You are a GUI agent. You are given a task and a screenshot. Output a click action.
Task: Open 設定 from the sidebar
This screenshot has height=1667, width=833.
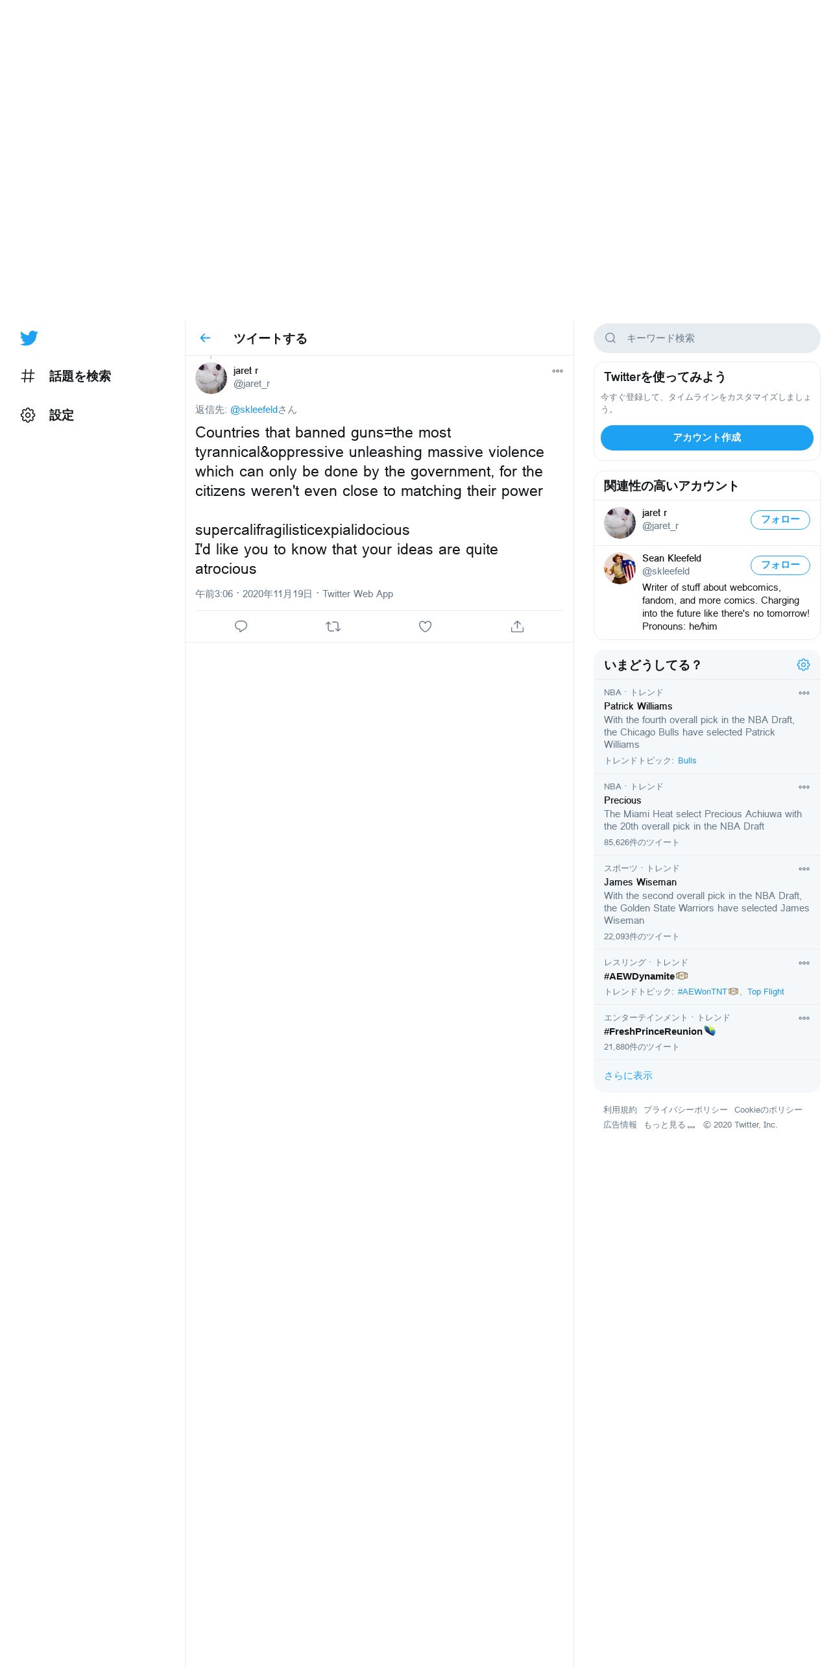point(47,415)
